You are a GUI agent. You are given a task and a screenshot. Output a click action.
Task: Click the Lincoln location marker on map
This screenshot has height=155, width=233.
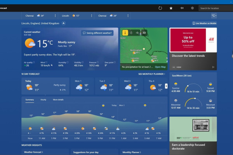tap(144, 49)
